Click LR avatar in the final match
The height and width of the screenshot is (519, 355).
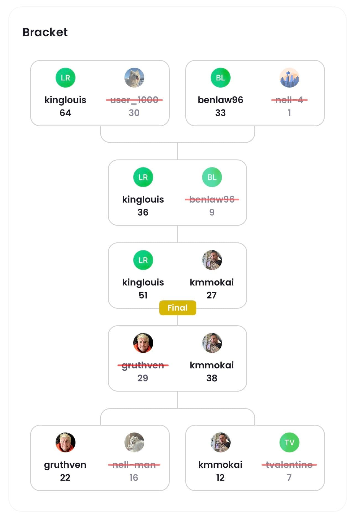click(143, 260)
